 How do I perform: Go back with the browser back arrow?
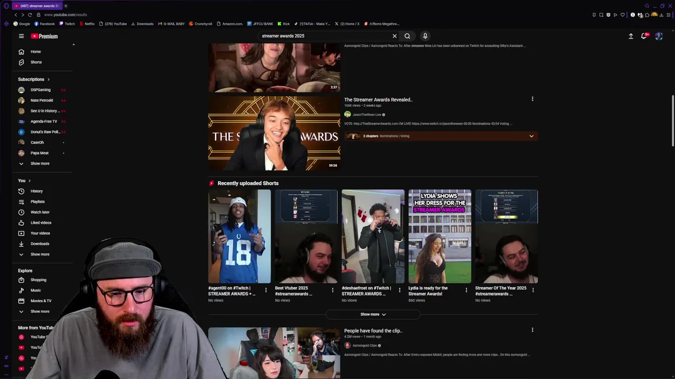coord(16,15)
